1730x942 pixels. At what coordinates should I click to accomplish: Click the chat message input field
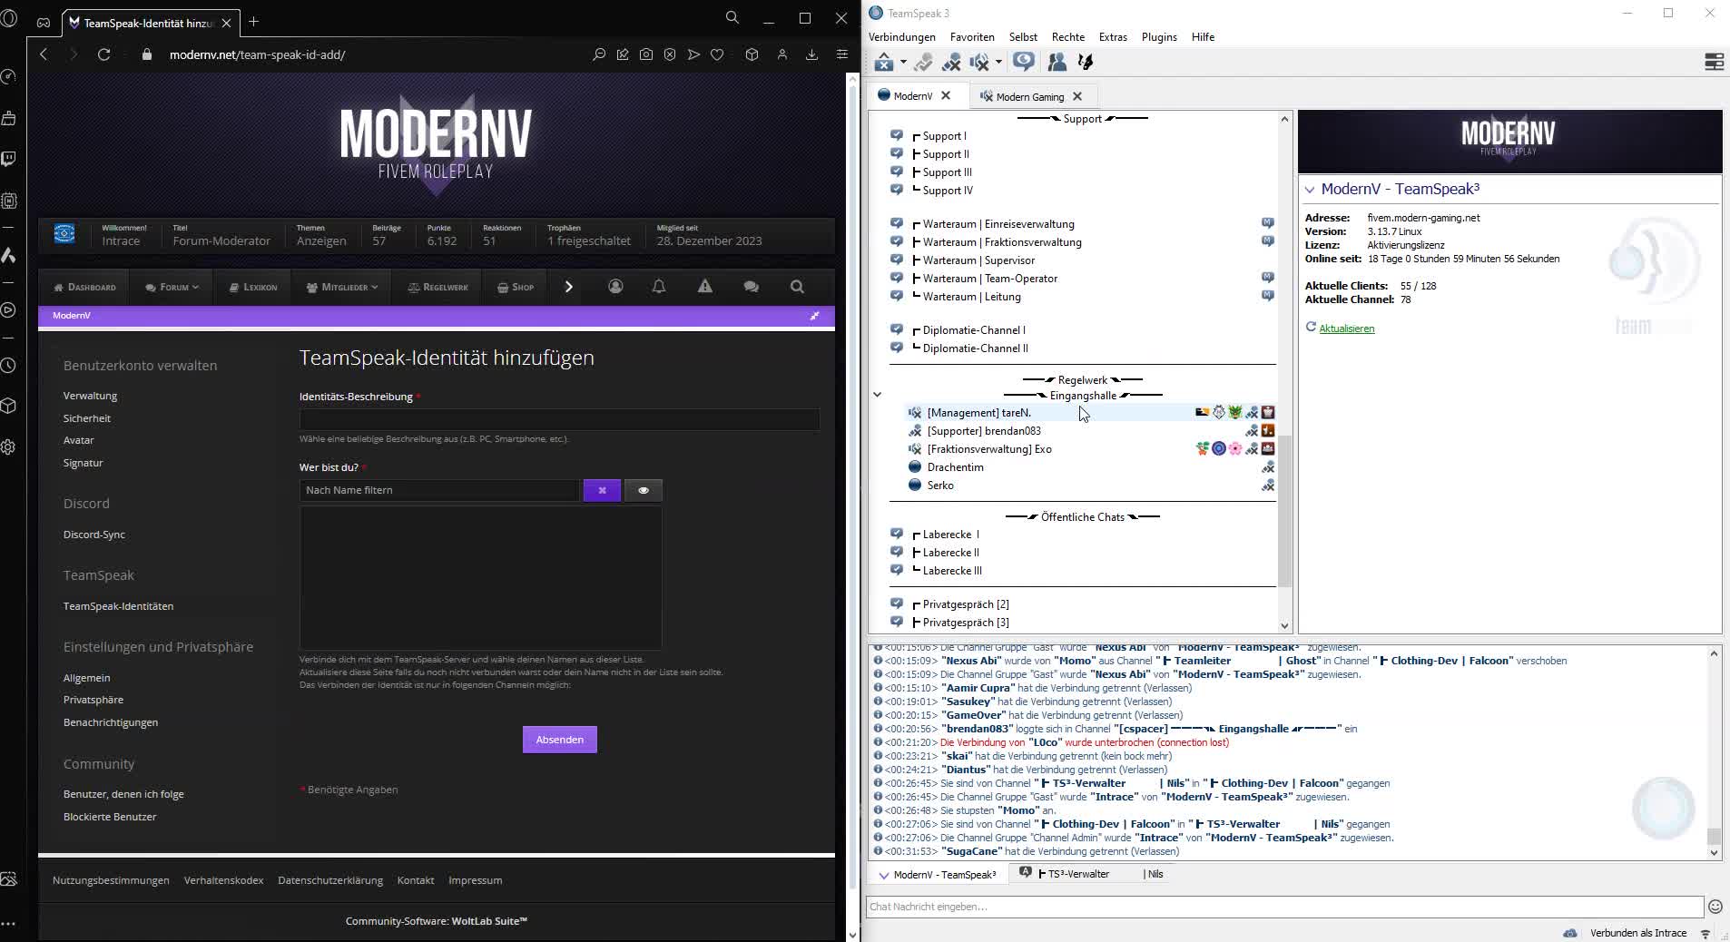[x=1271, y=906]
